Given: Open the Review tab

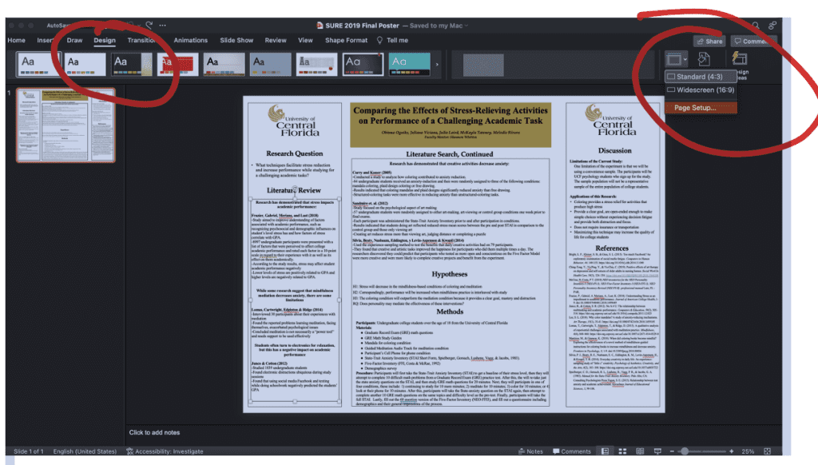Looking at the screenshot, I should [276, 40].
